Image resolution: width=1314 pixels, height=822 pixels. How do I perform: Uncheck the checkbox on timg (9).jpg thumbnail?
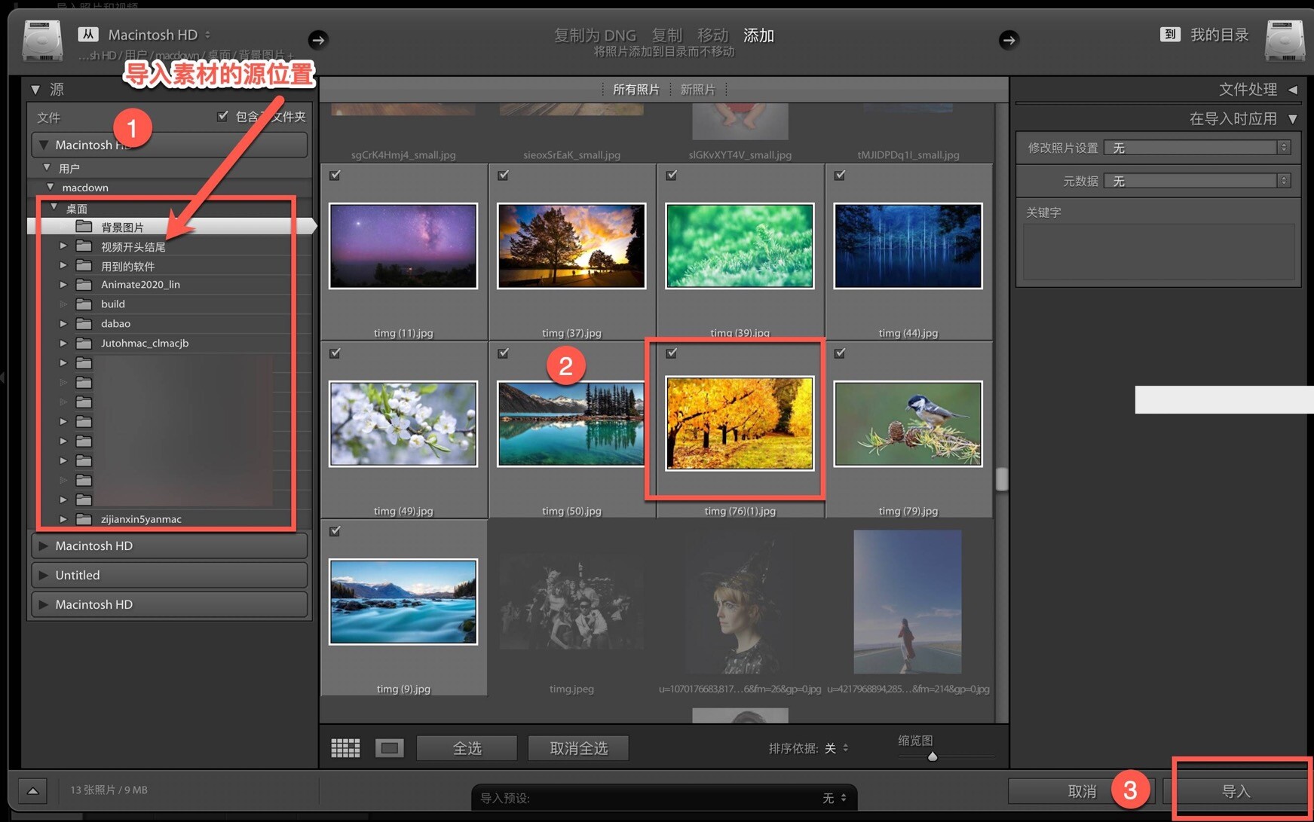335,531
